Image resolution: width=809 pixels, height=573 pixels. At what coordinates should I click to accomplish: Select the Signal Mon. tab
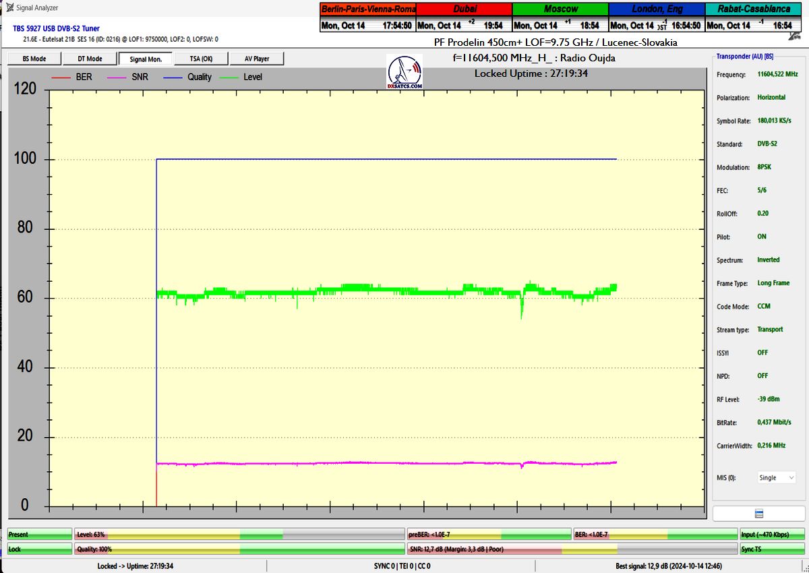coord(146,59)
